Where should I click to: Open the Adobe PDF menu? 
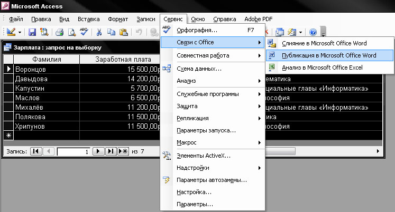point(259,19)
